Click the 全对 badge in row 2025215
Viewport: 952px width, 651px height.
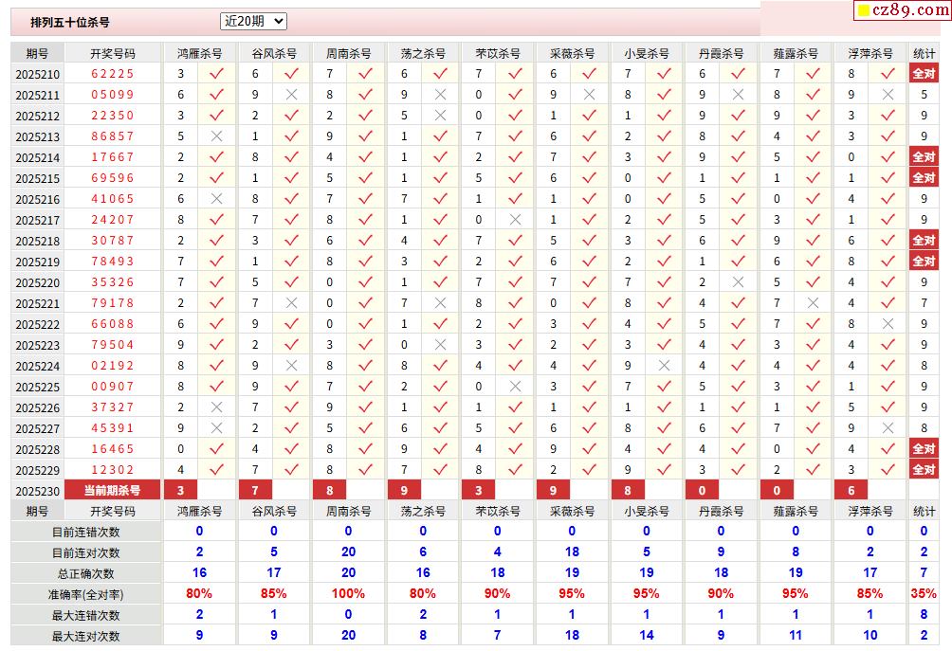click(x=925, y=178)
